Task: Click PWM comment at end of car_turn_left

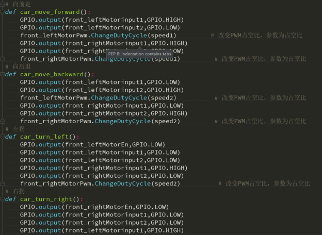Action: click(264, 184)
